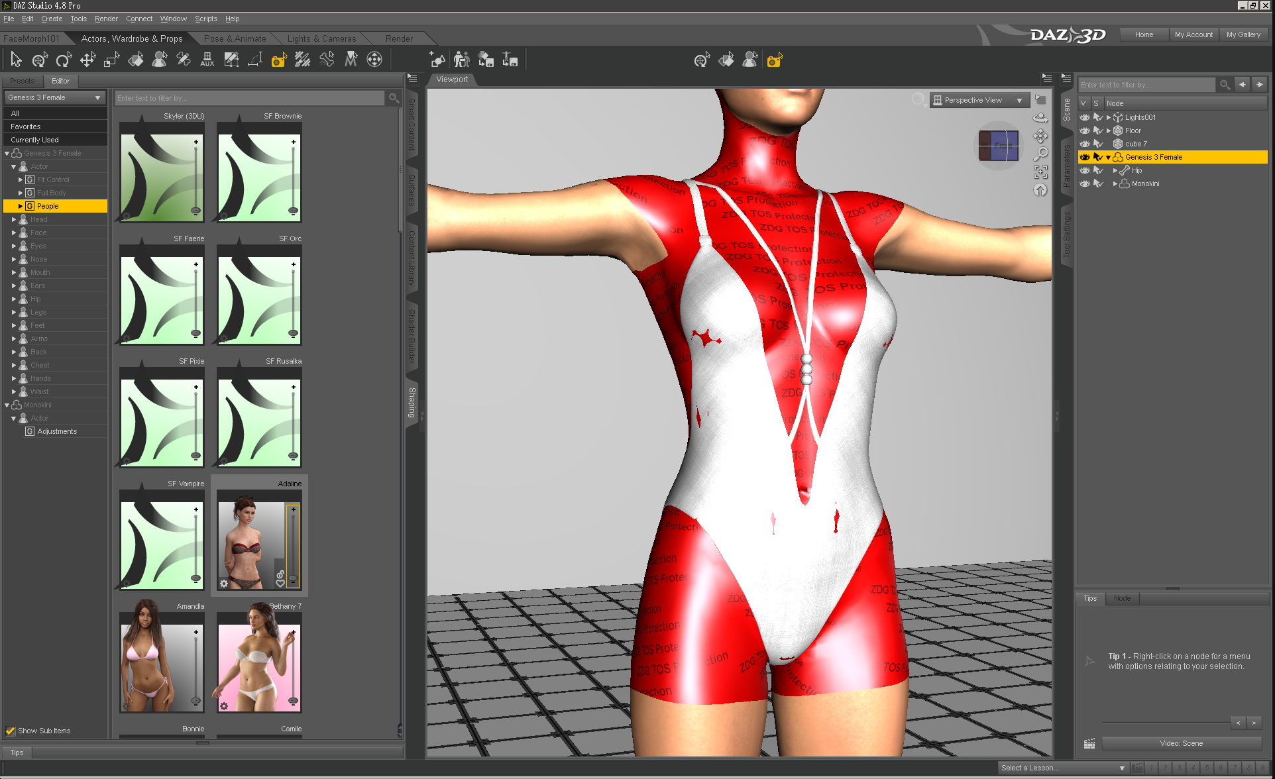Toggle visibility of Monokini node
The image size is (1275, 779).
(x=1084, y=183)
